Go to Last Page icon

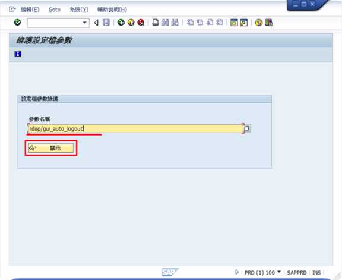point(220,23)
